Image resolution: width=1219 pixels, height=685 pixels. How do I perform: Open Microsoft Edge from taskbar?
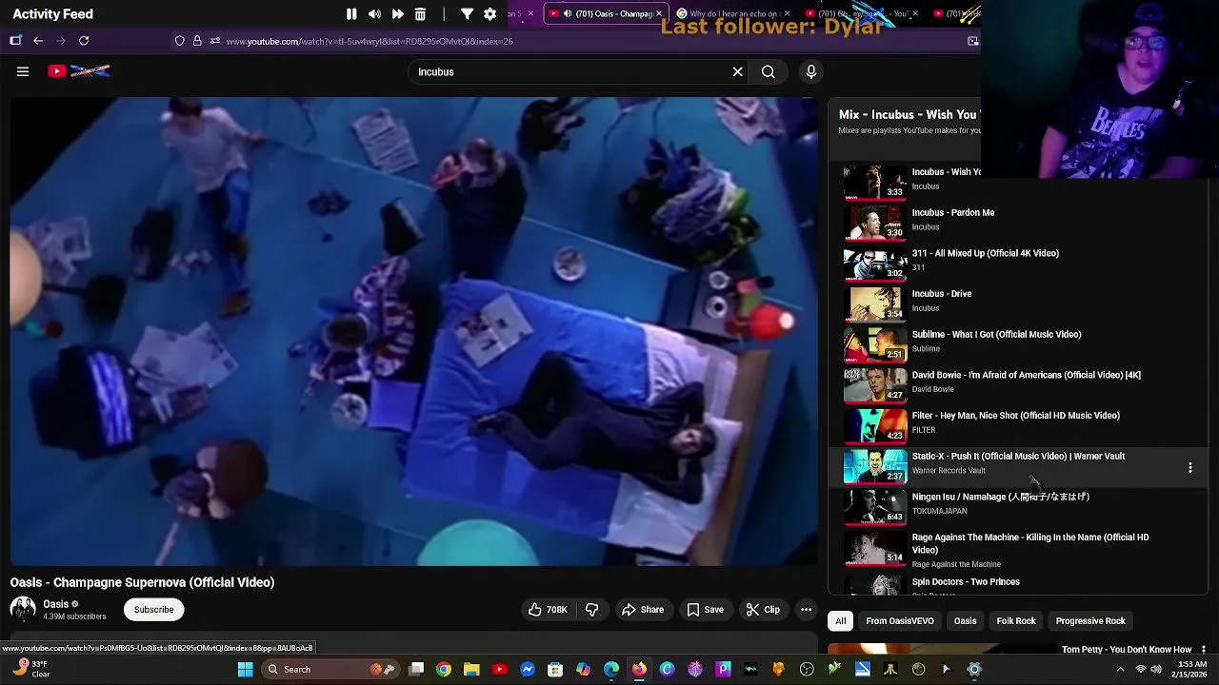(x=611, y=670)
